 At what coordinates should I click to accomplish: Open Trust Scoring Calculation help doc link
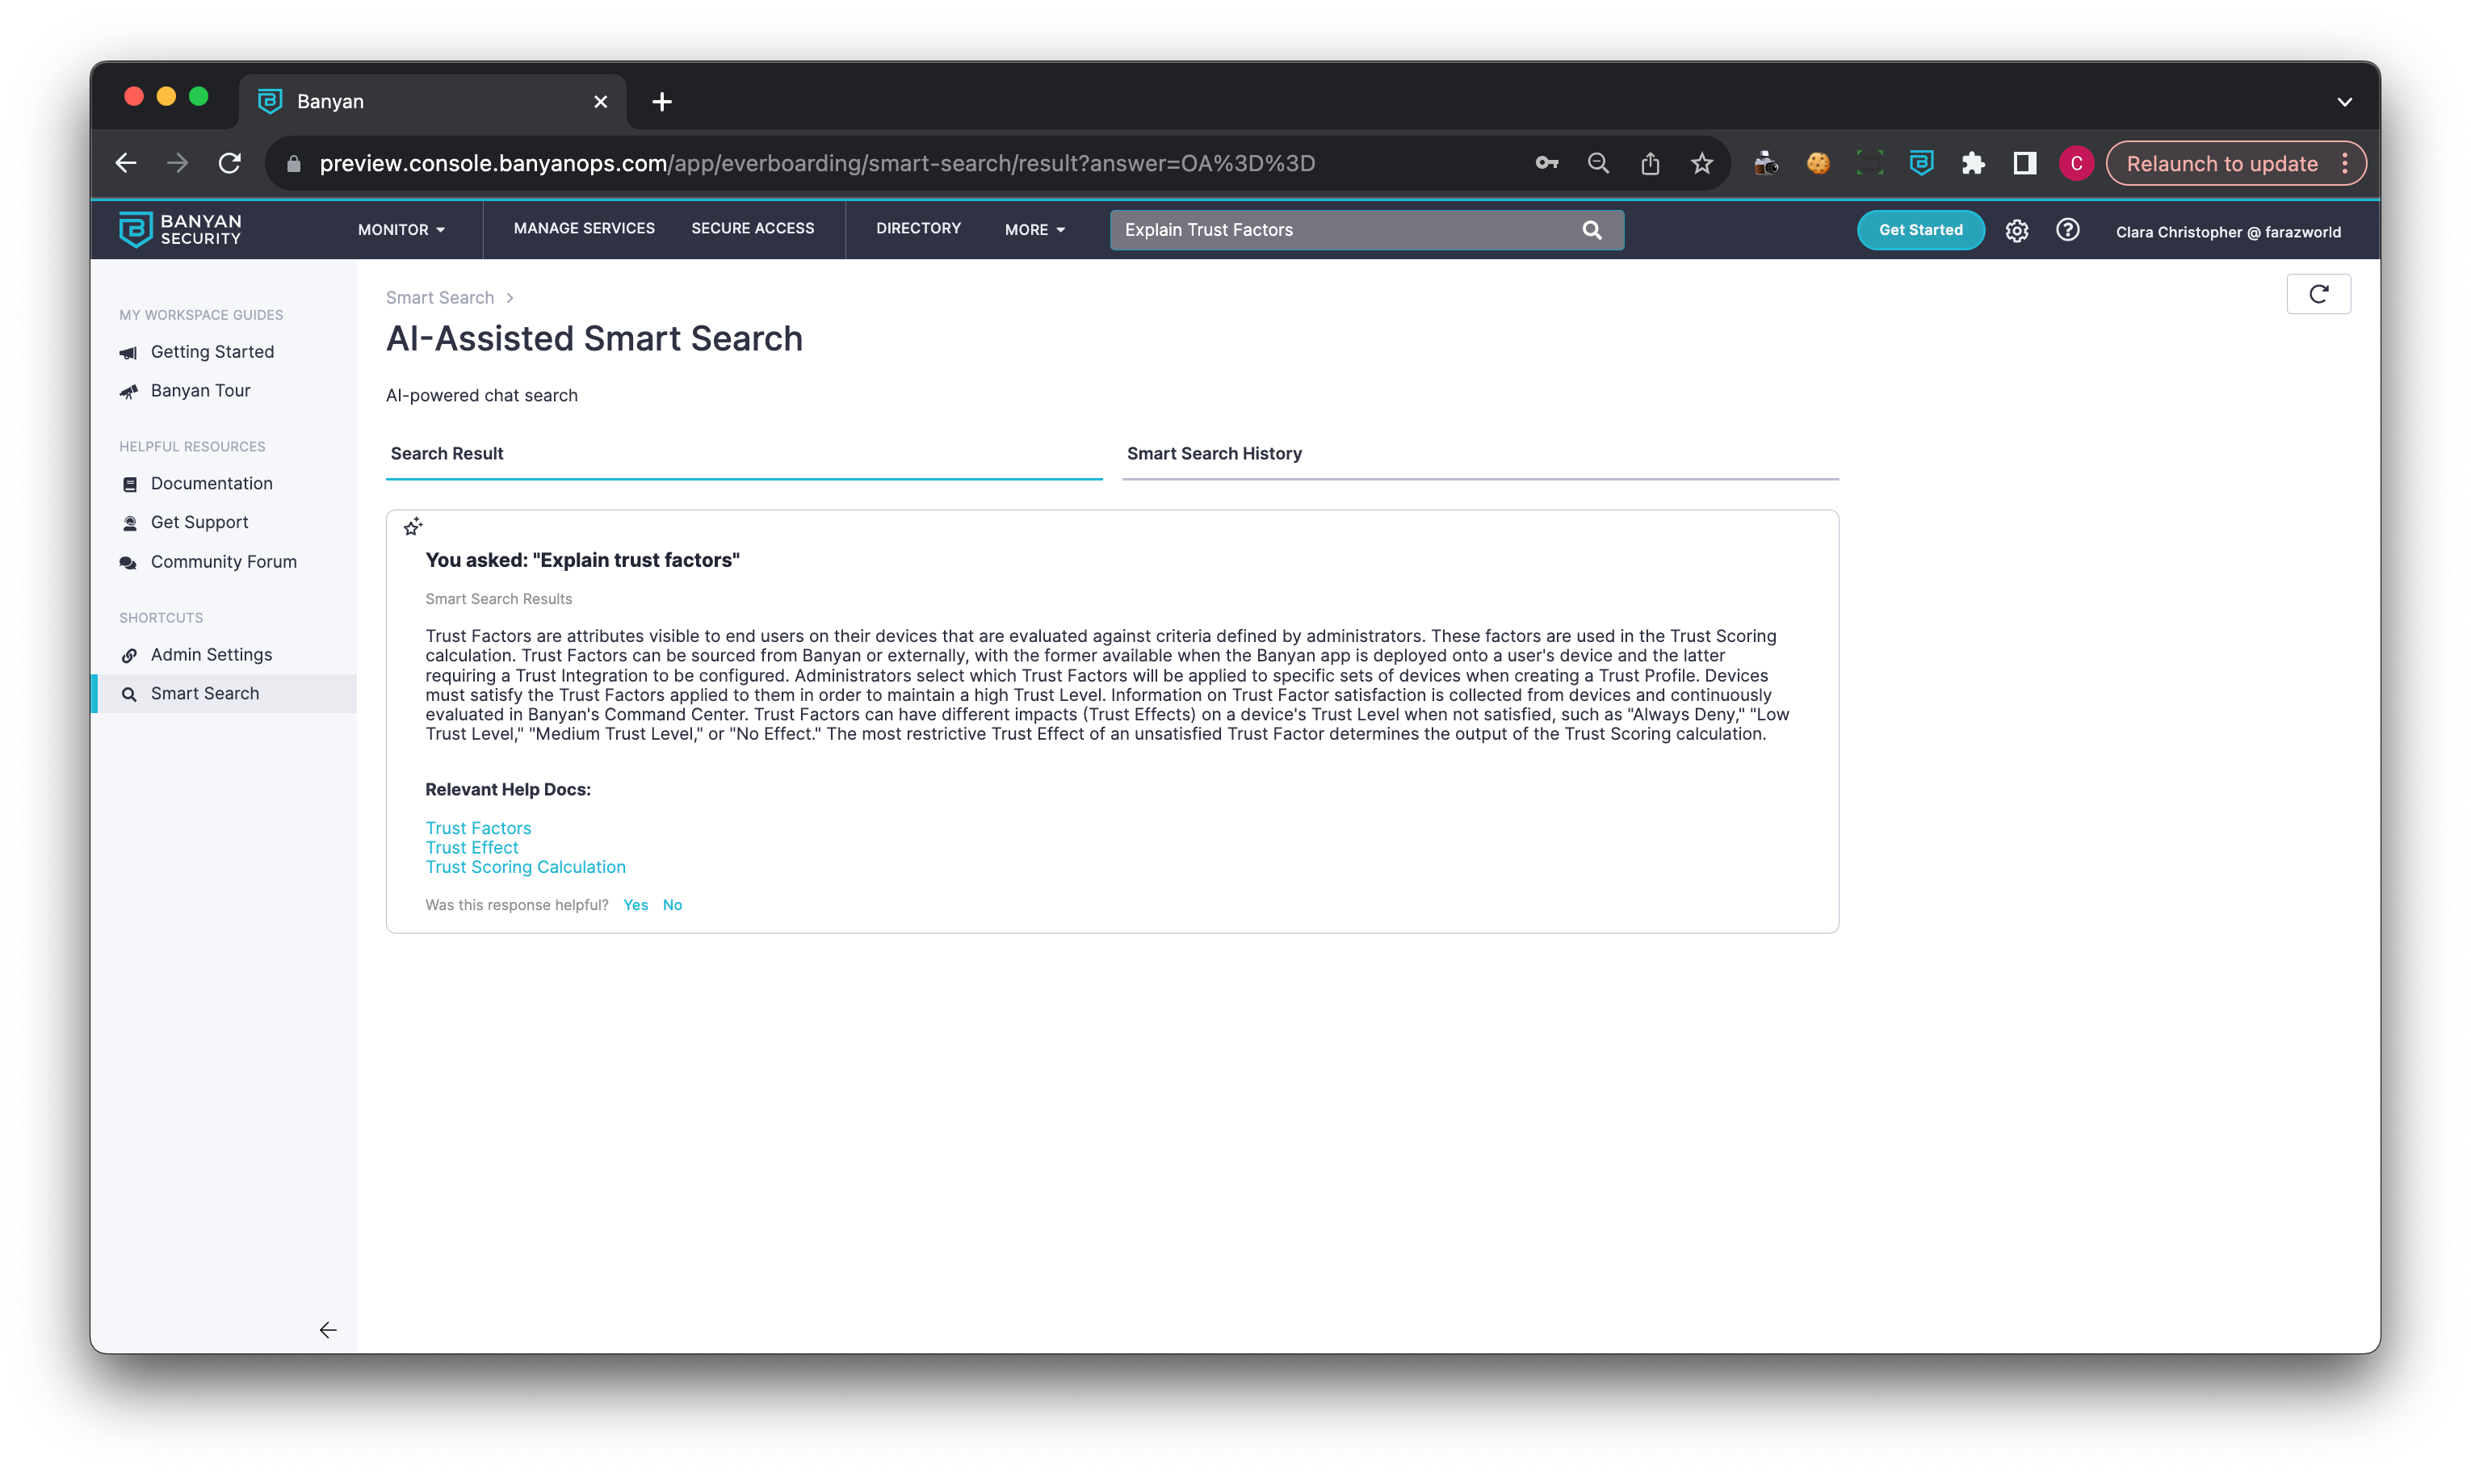click(x=525, y=867)
